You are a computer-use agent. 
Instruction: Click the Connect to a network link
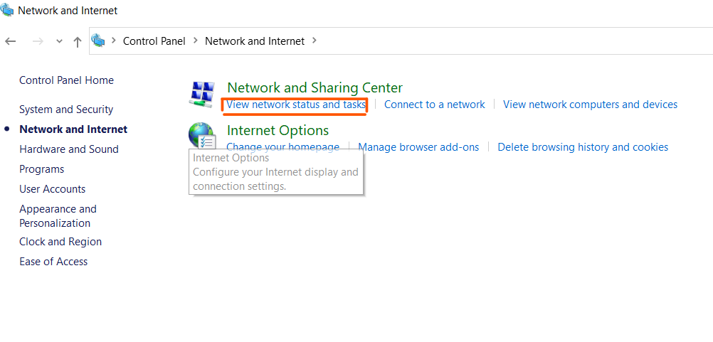point(434,105)
